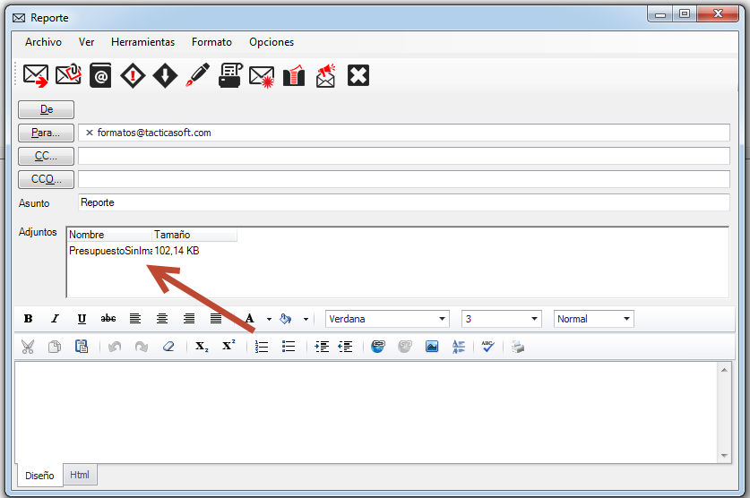
Task: Click the Redo arrow icon
Action: [x=141, y=347]
